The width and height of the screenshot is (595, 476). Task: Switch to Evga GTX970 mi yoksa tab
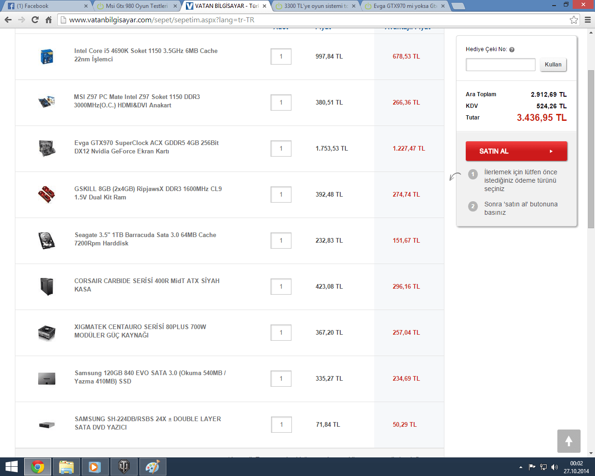(404, 6)
